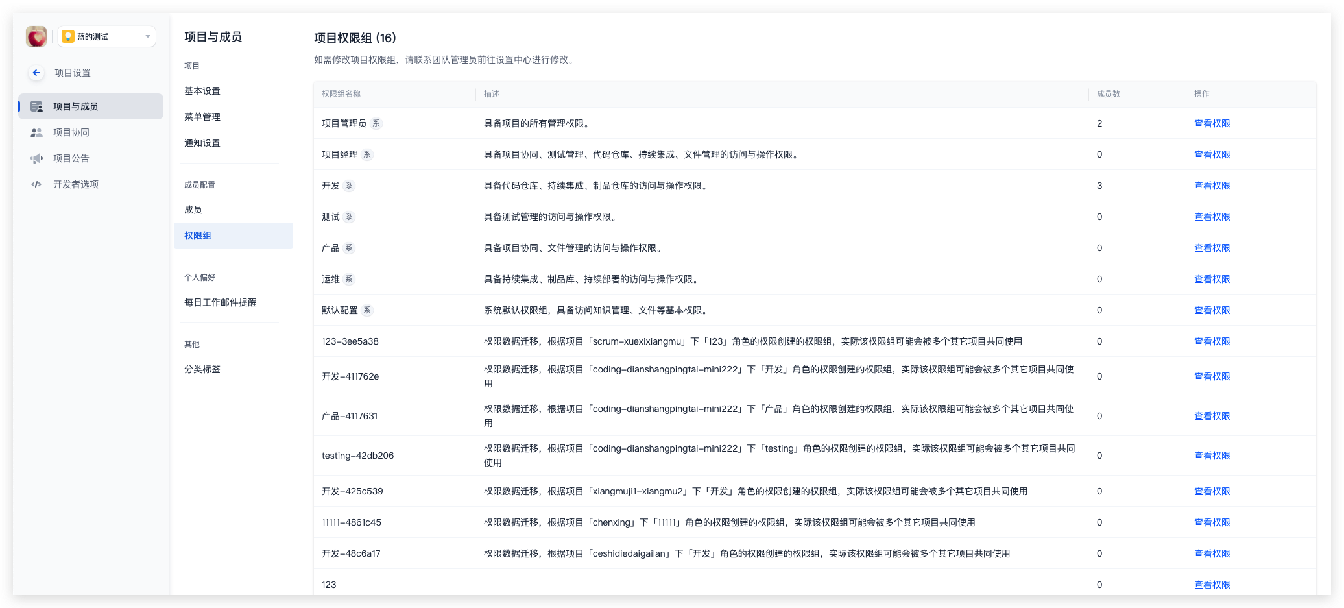Open 查看权限 for 产品 group
1344x608 pixels.
(x=1212, y=248)
